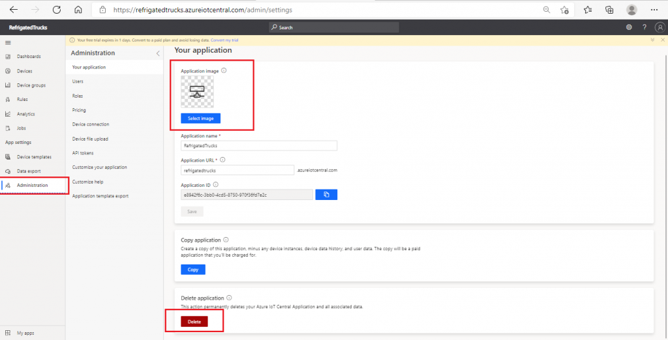This screenshot has height=340, width=668.
Task: Click the RefrigatedTrucks app title
Action: (28, 27)
